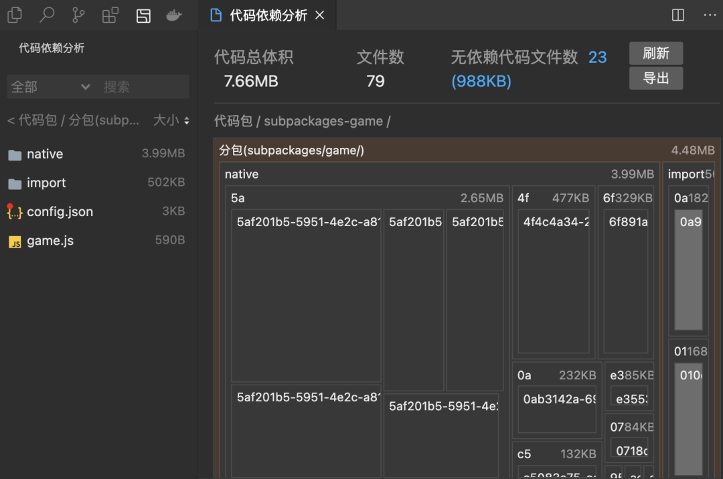This screenshot has width=723, height=479.
Task: Select the active code dependency analysis panel icon
Action: [x=143, y=15]
